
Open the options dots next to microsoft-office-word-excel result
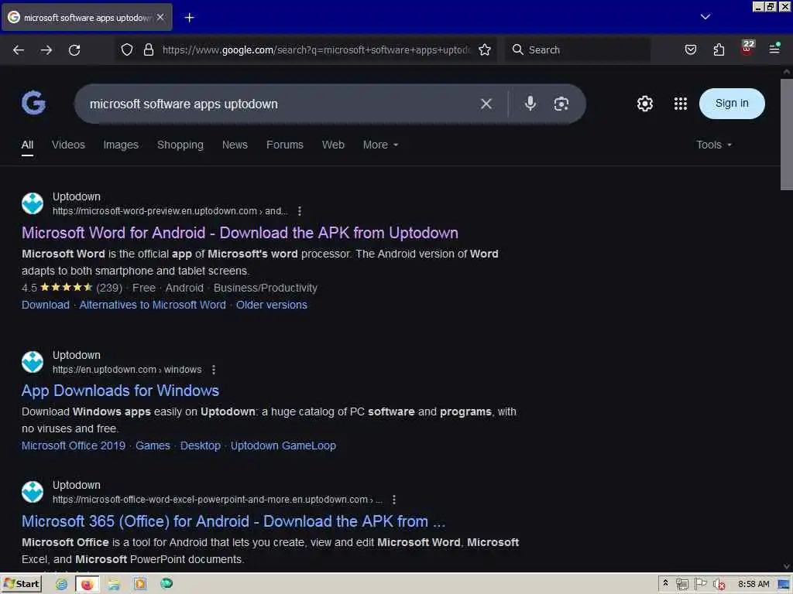tap(394, 500)
